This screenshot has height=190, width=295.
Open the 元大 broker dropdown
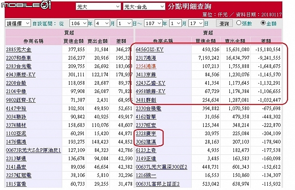[x=98, y=7]
